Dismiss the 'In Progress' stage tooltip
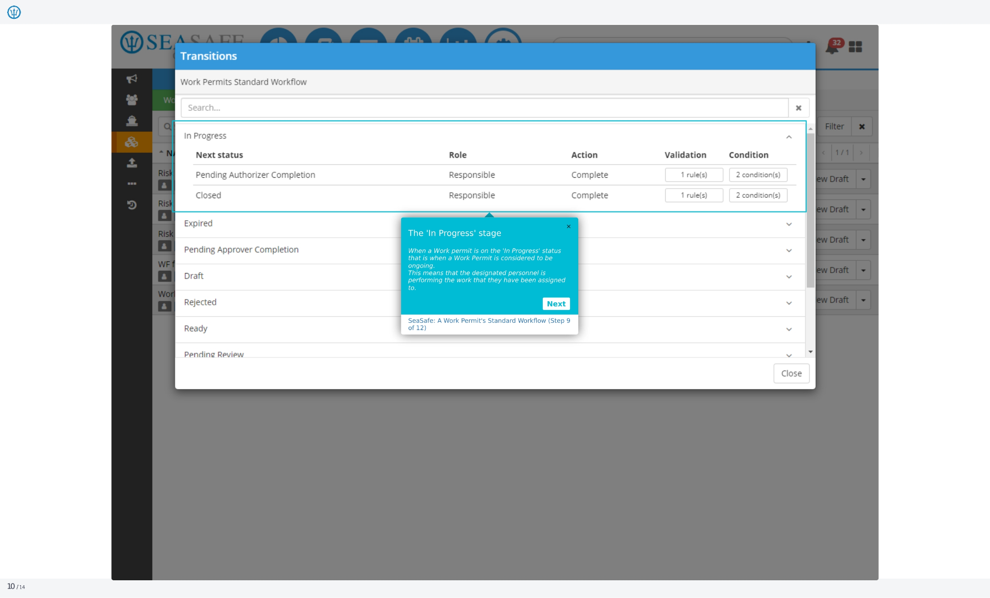Screen dimensions: 990x598 568,226
